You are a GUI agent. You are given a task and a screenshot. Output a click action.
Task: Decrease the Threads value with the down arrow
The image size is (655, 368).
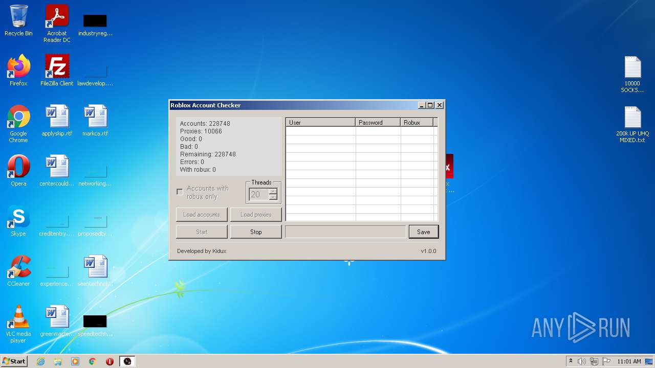pyautogui.click(x=273, y=197)
